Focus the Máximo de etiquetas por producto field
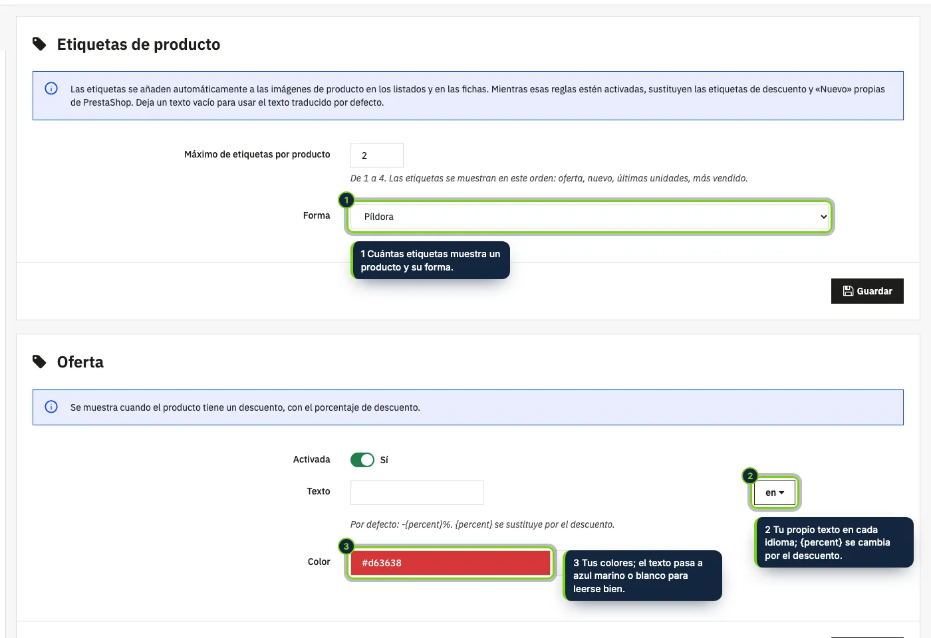The width and height of the screenshot is (931, 638). tap(376, 156)
